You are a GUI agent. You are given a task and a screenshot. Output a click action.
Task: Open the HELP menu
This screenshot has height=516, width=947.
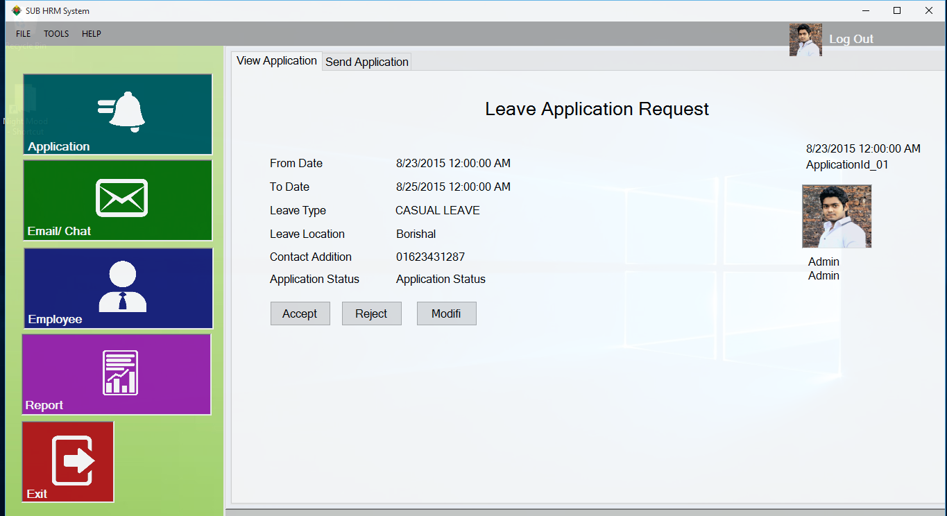tap(91, 33)
